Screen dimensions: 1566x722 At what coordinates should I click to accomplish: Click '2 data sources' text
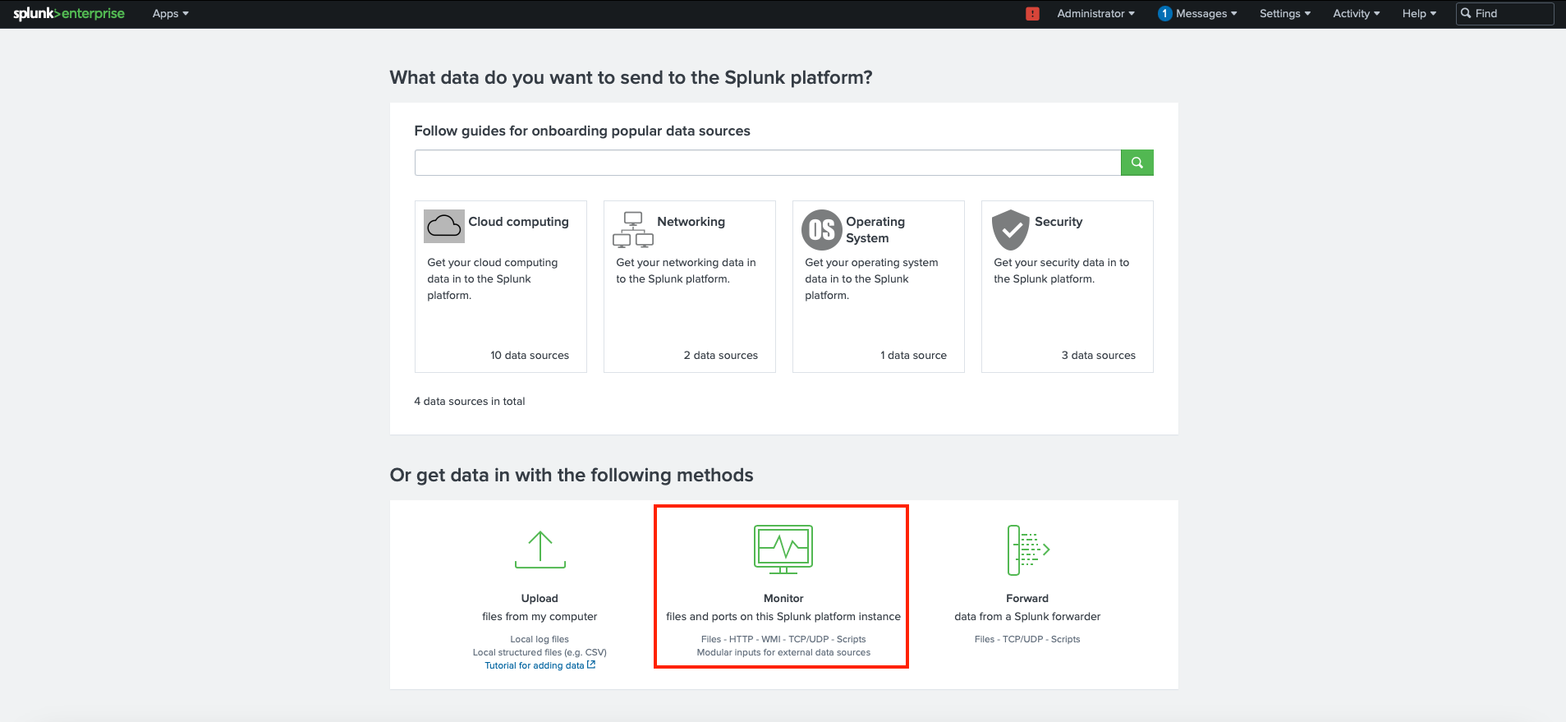721,356
